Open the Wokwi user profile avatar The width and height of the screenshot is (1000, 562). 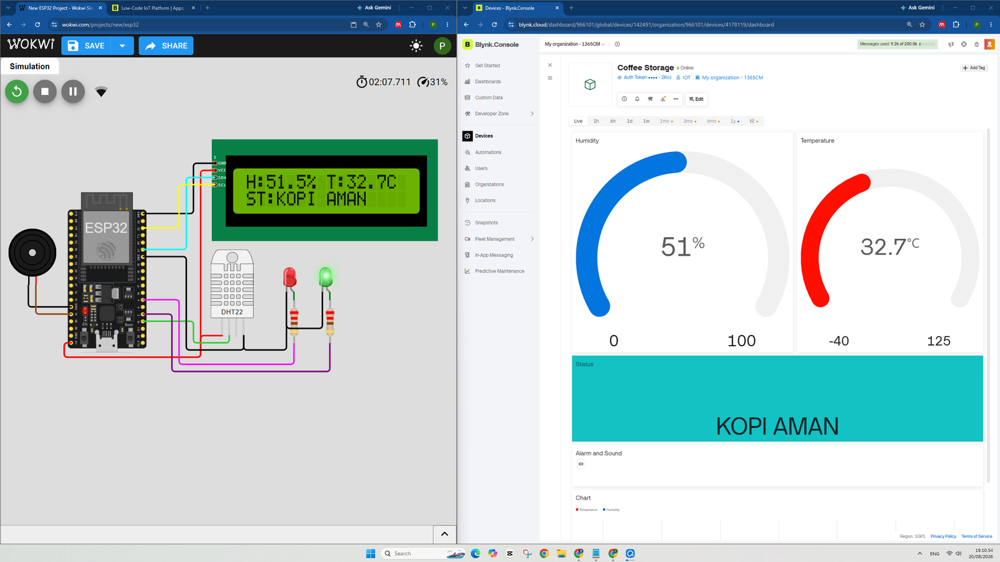click(x=442, y=46)
